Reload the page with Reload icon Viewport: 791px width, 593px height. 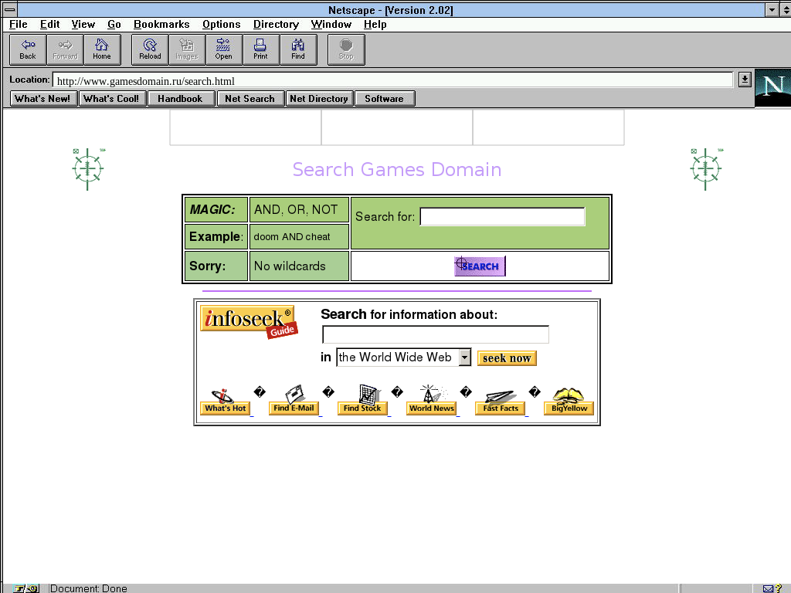click(x=150, y=49)
